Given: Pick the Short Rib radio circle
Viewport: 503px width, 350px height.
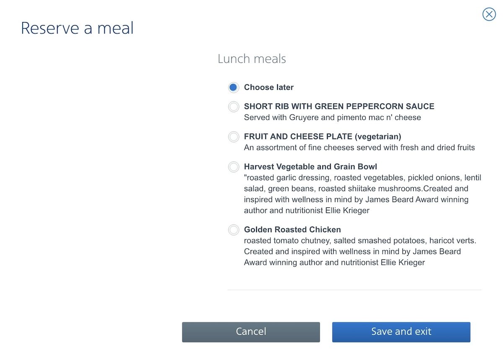Looking at the screenshot, I should (233, 107).
